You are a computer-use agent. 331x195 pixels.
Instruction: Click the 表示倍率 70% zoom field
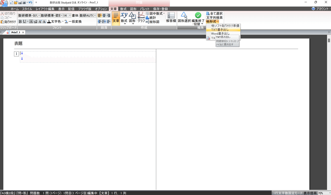324,193
